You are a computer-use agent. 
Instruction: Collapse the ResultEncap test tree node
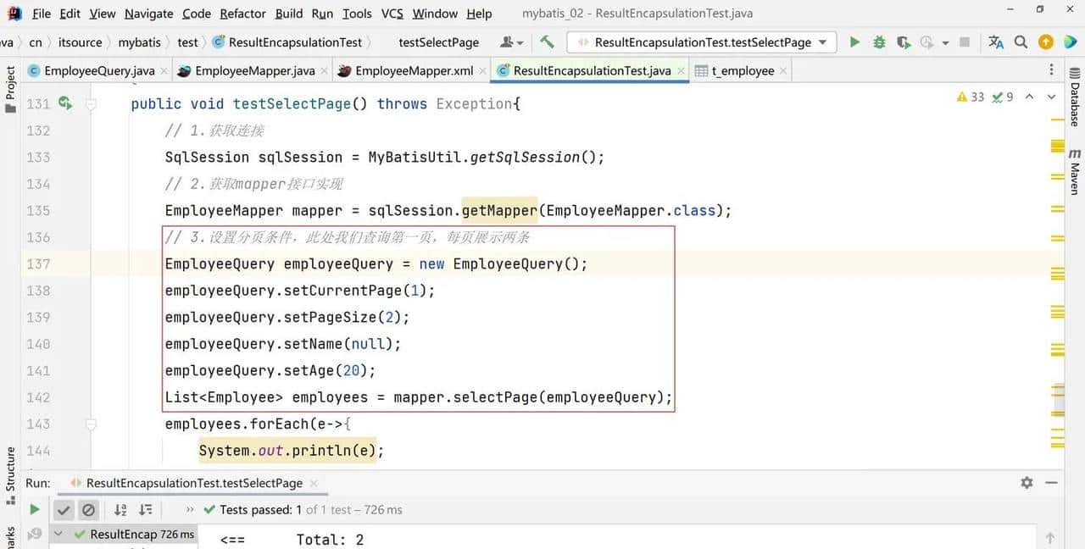coord(58,535)
